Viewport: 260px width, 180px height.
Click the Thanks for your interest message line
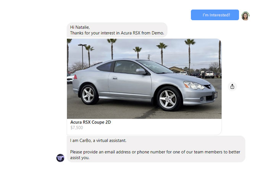click(x=117, y=33)
